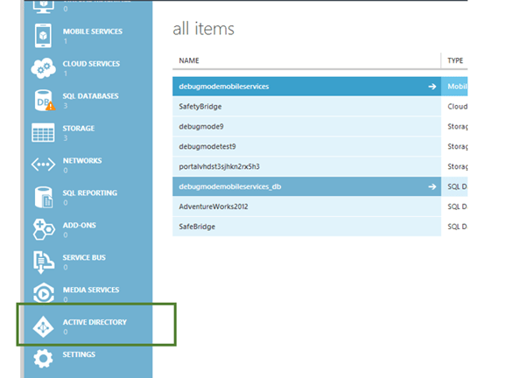Click the Settings gear icon
This screenshot has width=527, height=378.
(x=43, y=359)
